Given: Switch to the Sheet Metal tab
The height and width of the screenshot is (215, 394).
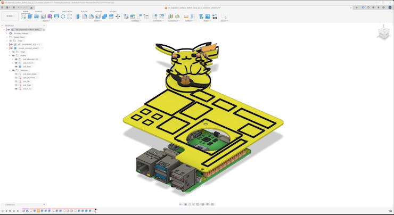Looking at the screenshot, I should click(x=68, y=11).
